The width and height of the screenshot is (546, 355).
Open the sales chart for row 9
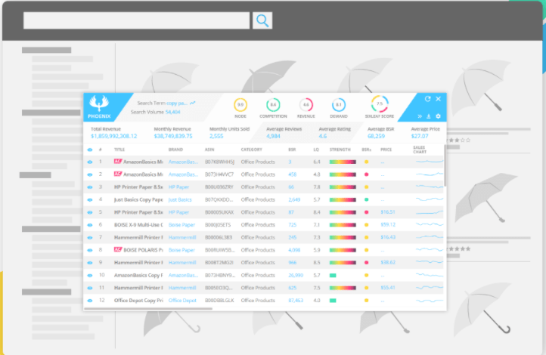(430, 263)
